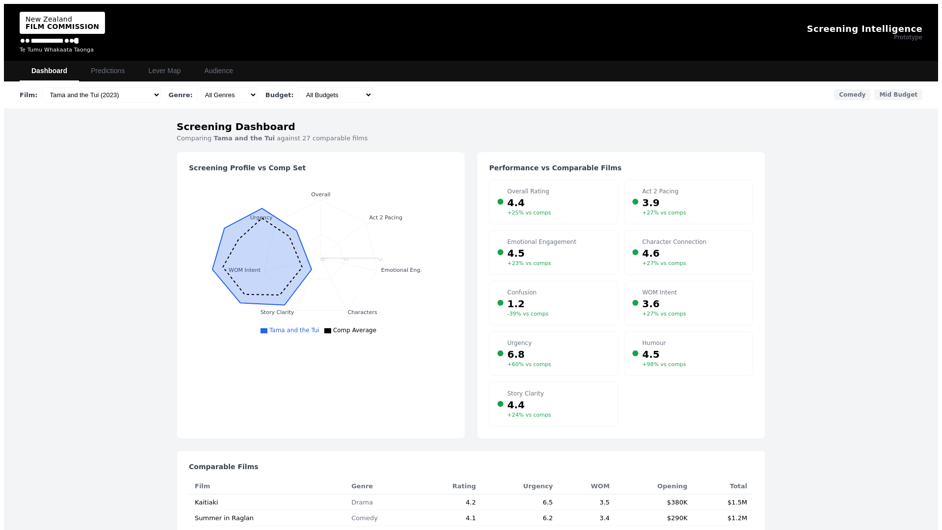Open the Lever Map tab
The image size is (942, 530).
click(164, 71)
